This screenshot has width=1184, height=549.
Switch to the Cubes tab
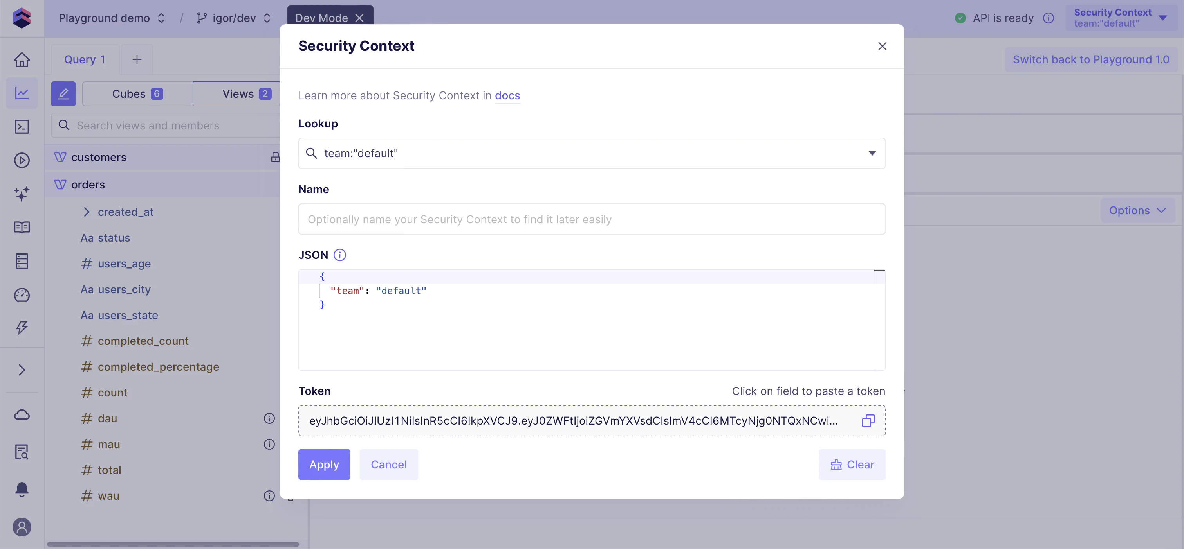coord(137,93)
